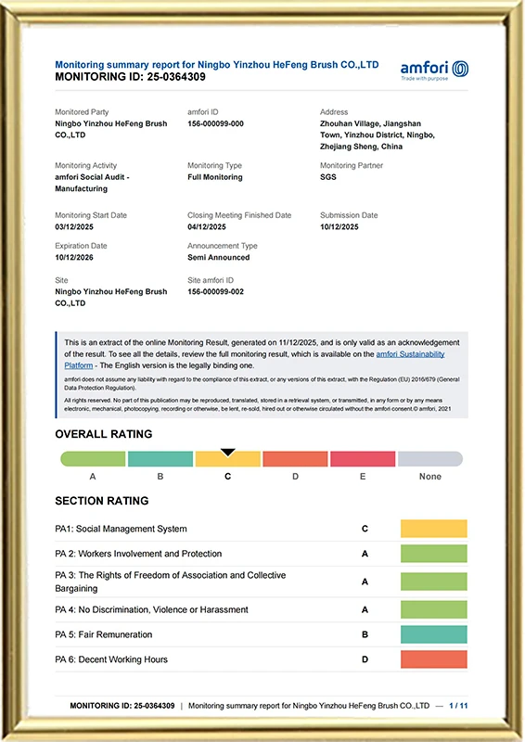Click the D grade letter for PA 6
The width and height of the screenshot is (525, 742).
point(365,659)
